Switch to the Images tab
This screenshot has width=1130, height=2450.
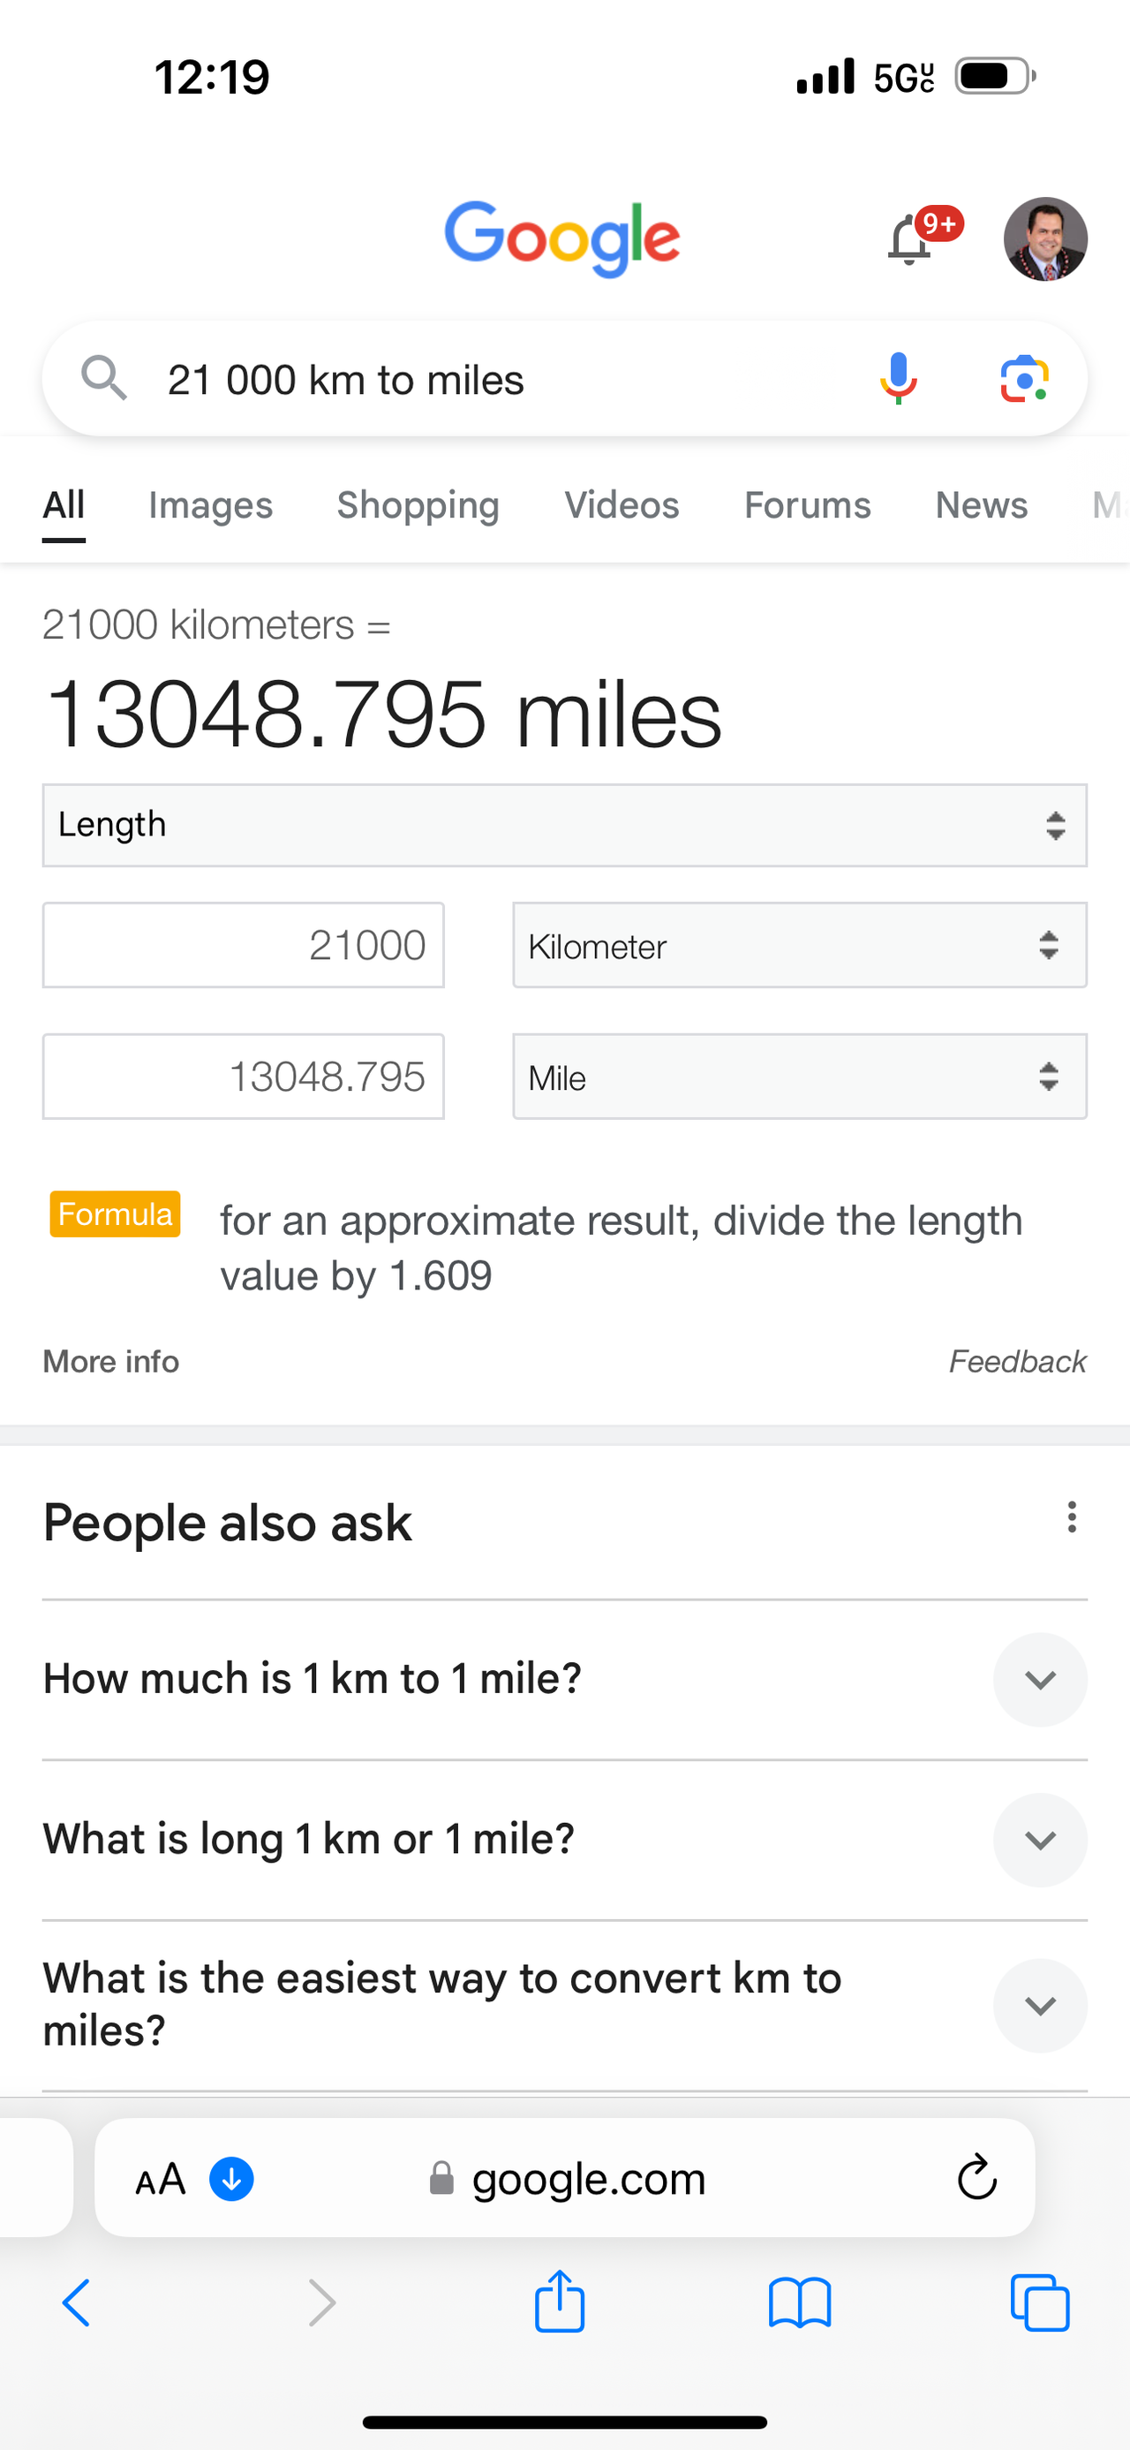click(x=210, y=505)
